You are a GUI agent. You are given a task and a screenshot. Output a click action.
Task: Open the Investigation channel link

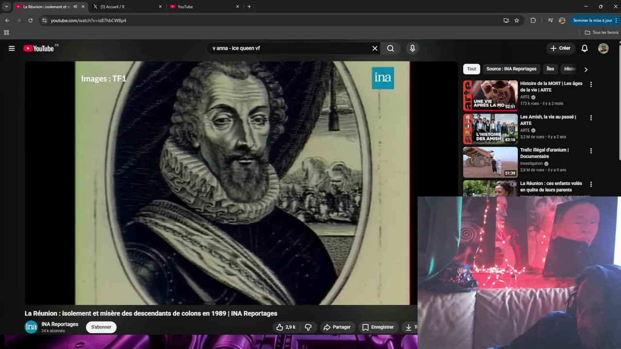531,163
